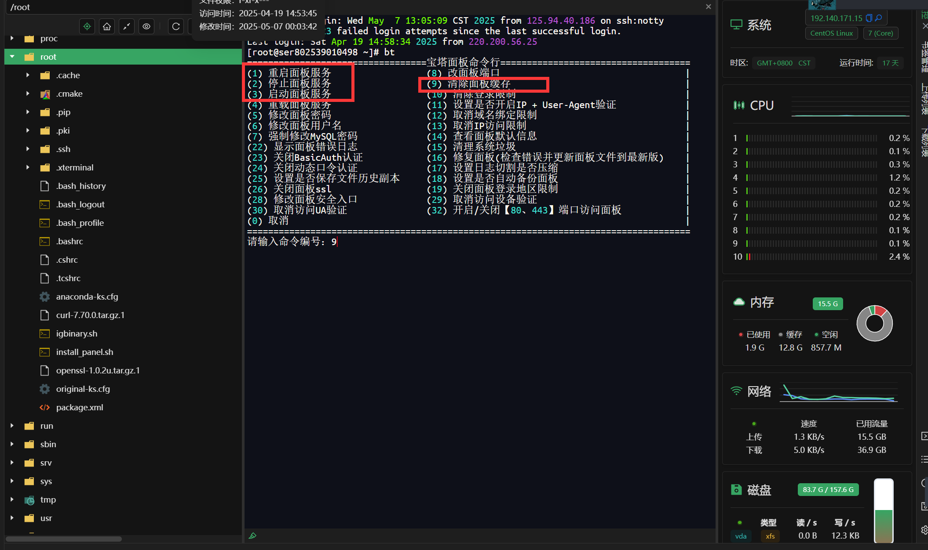The width and height of the screenshot is (928, 550).
Task: Click the package.xml code file icon
Action: tap(44, 407)
